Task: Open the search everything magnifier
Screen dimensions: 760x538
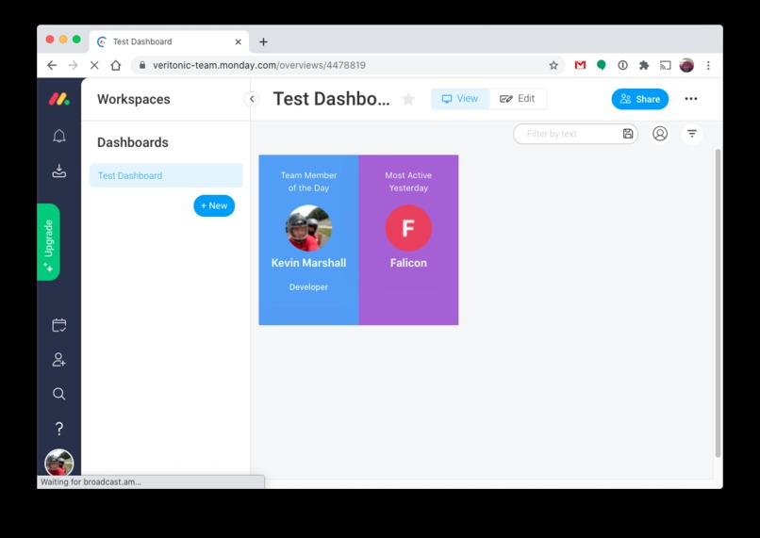Action: (59, 394)
